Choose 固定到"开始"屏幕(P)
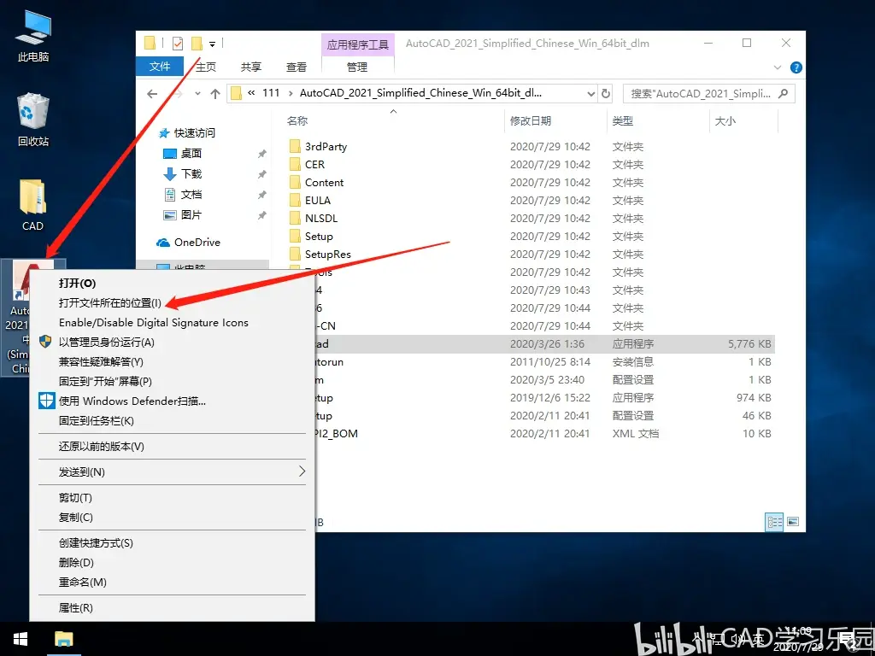 pyautogui.click(x=172, y=382)
